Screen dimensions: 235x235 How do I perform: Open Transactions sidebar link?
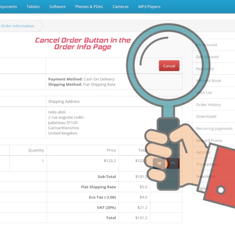click(208, 164)
